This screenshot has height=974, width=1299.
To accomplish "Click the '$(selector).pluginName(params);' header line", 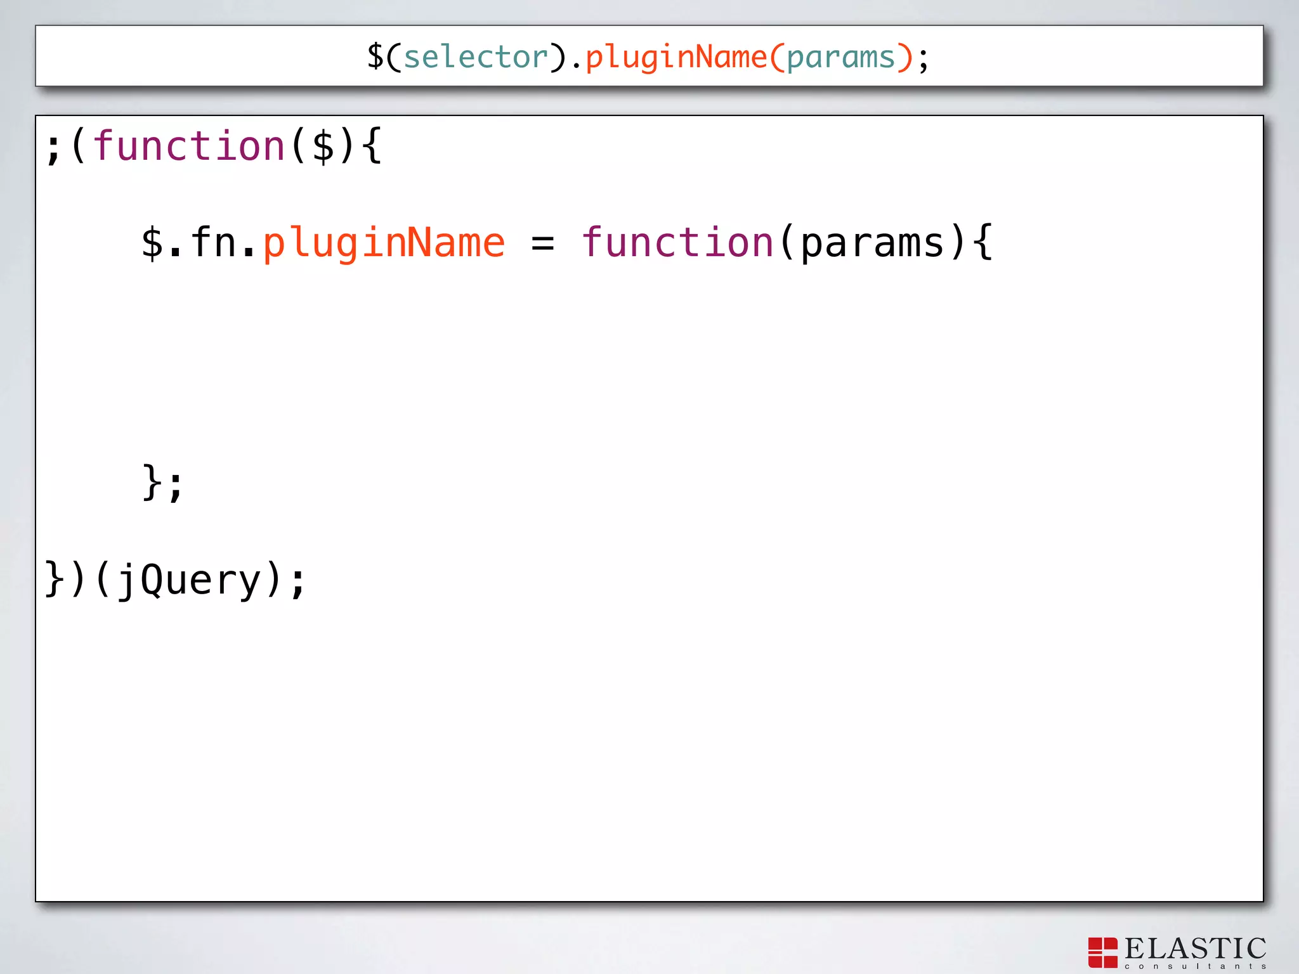I will (x=648, y=57).
